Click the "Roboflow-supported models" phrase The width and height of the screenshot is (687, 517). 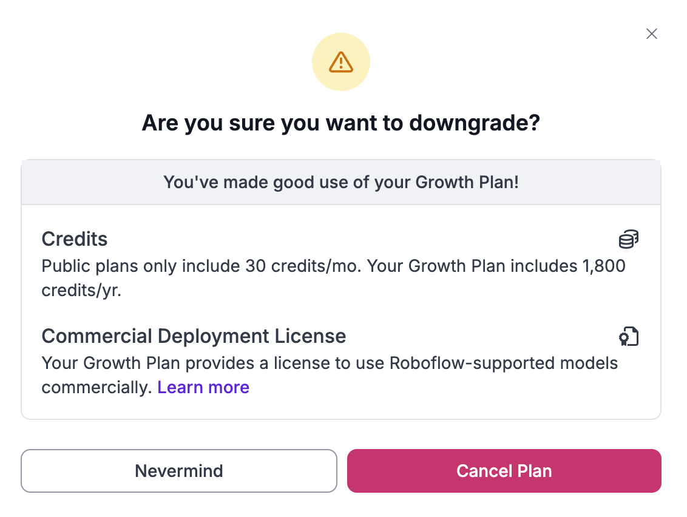point(503,363)
